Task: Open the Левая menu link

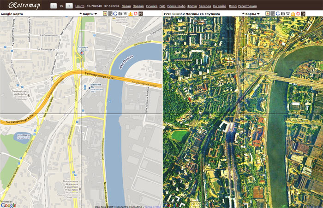Action: (126, 6)
